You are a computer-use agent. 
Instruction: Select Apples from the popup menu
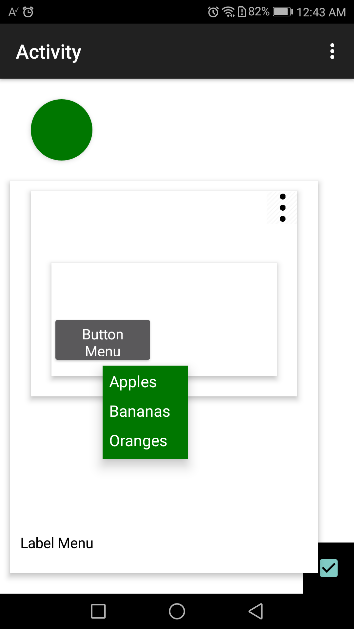(x=133, y=382)
